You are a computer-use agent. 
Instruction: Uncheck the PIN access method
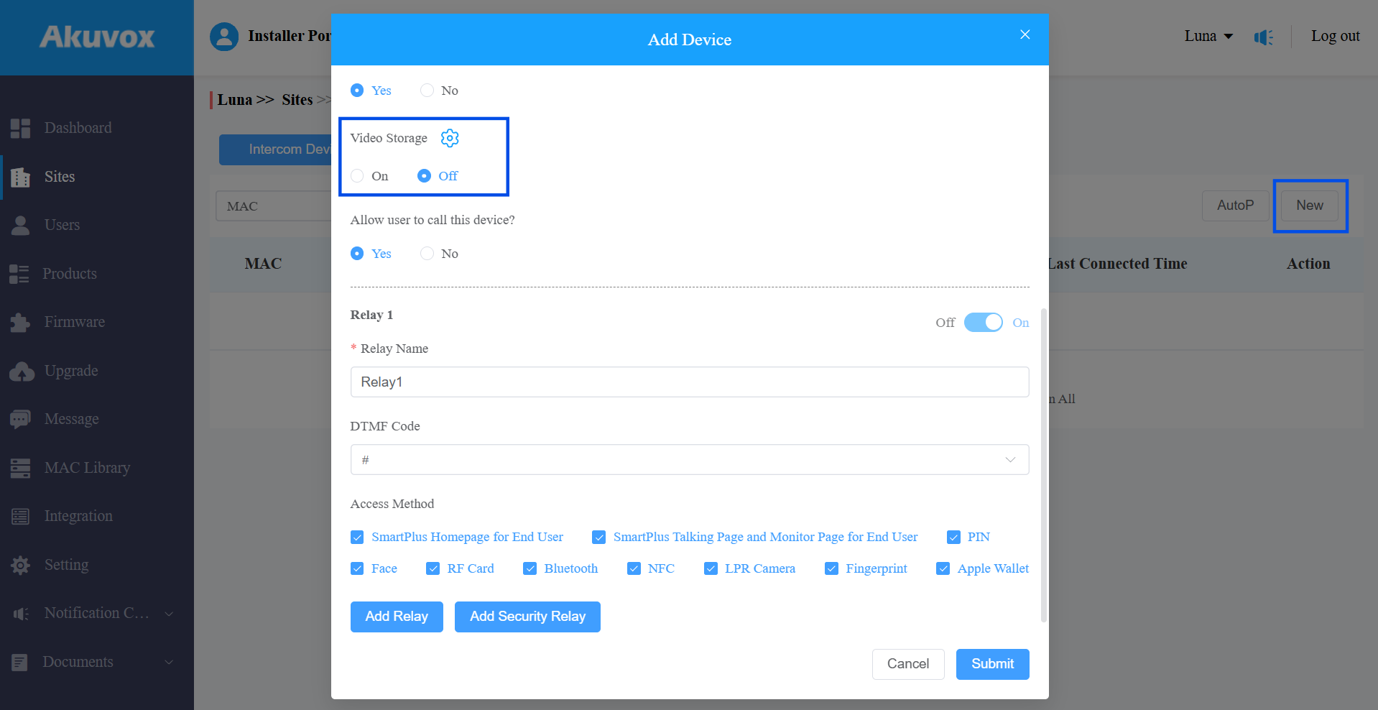[953, 537]
